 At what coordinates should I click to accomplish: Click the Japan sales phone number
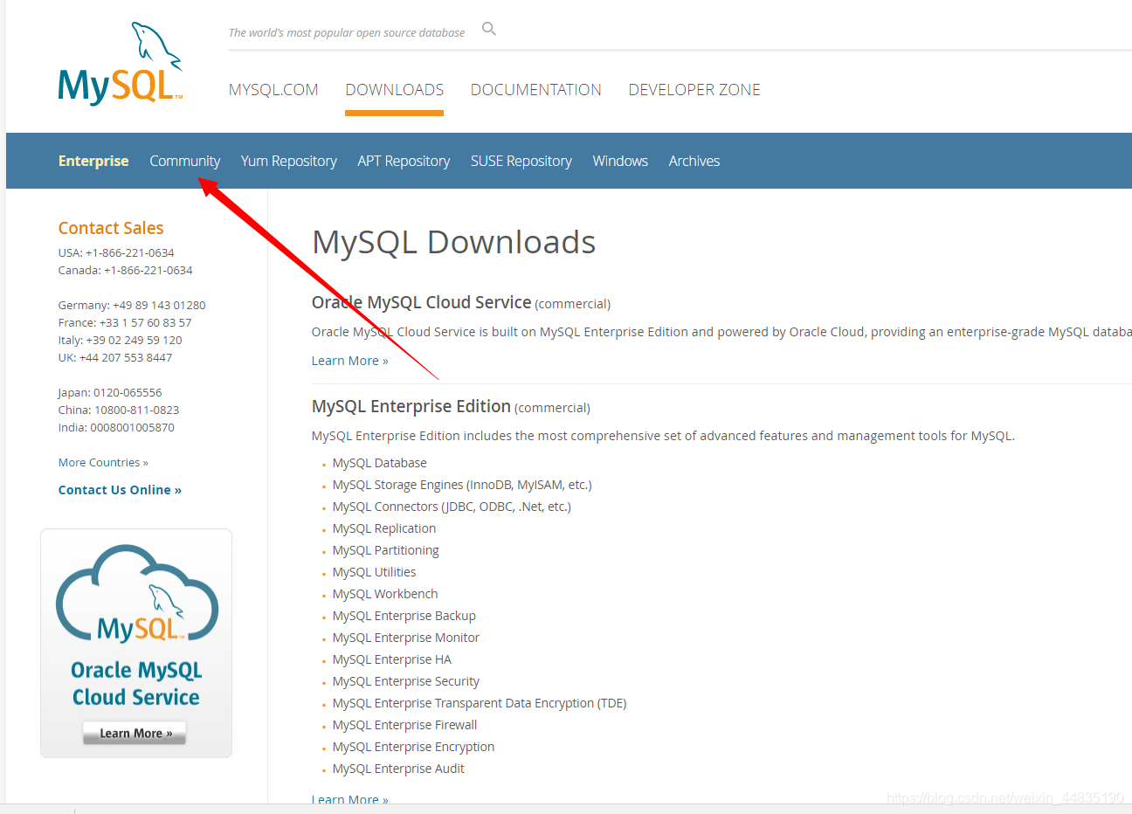pos(128,392)
